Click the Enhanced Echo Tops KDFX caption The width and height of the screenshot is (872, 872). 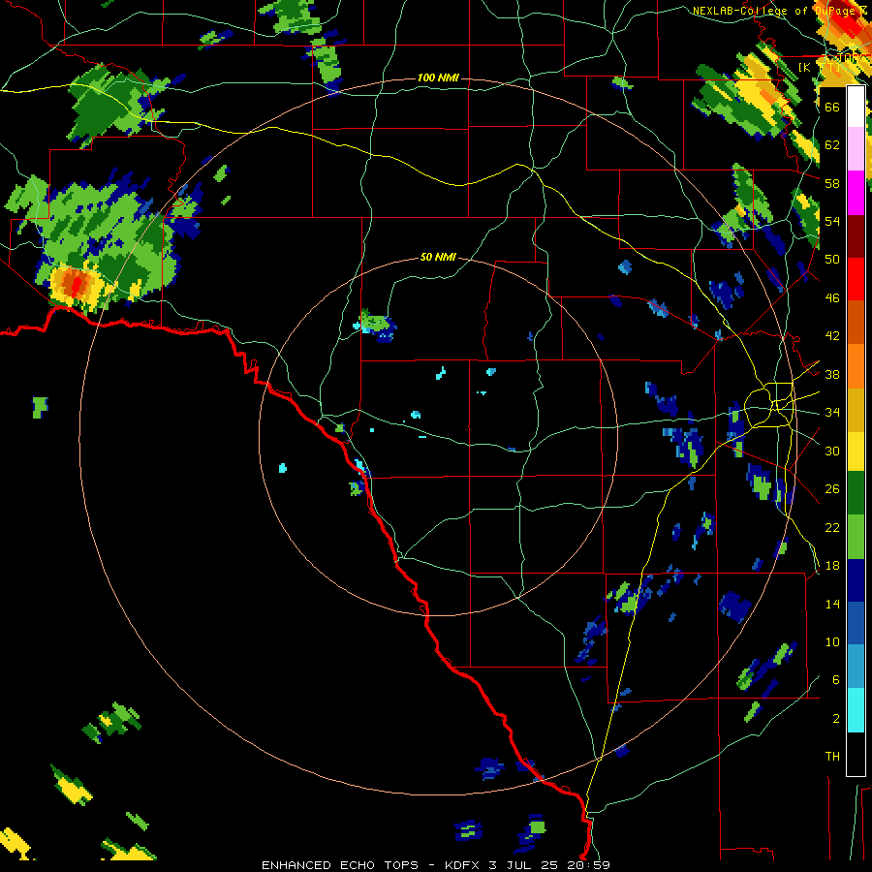point(436,865)
